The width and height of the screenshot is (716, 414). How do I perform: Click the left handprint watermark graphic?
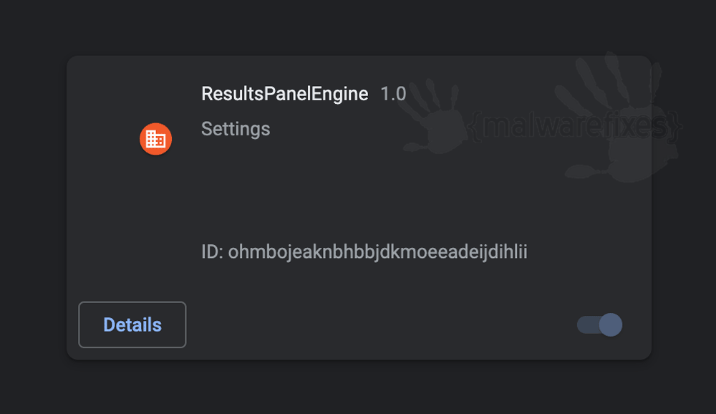[432, 117]
